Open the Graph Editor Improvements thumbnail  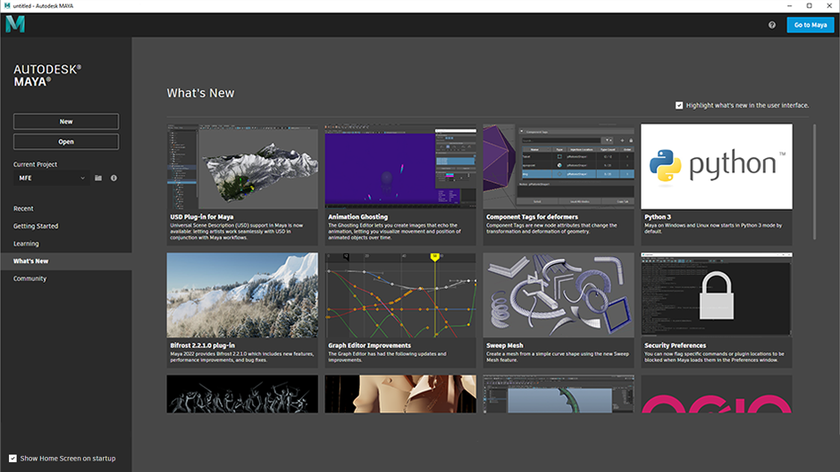[400, 294]
